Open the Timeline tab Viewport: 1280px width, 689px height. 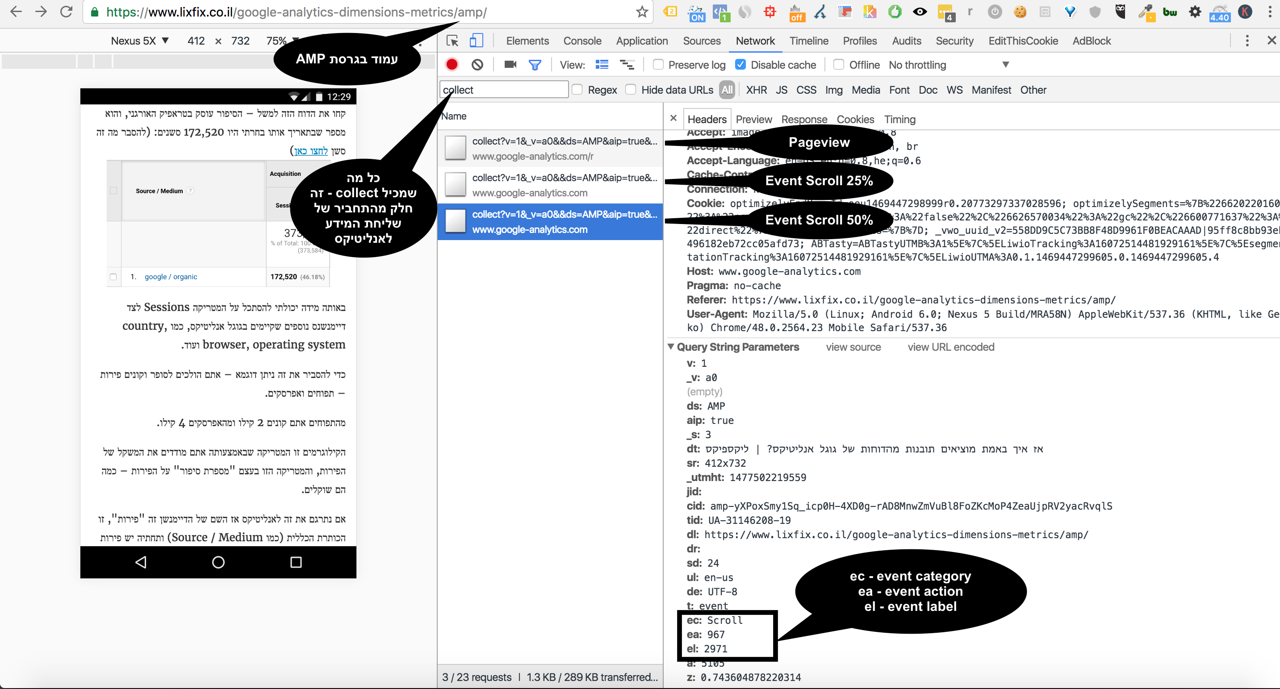[x=808, y=41]
